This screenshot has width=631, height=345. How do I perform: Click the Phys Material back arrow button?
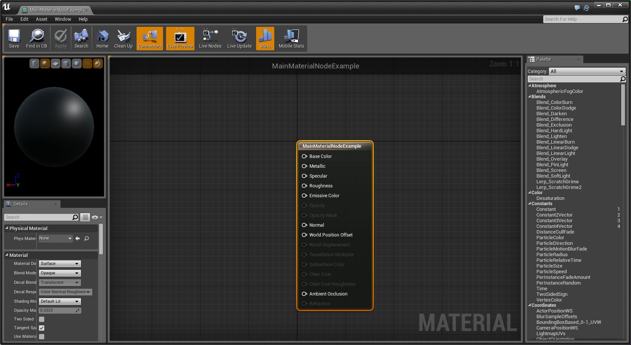(77, 238)
